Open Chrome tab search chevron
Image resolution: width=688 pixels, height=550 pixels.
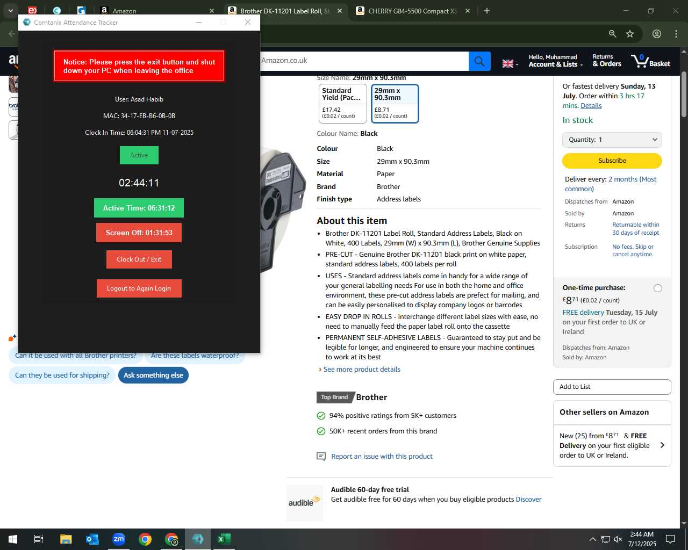coord(10,11)
